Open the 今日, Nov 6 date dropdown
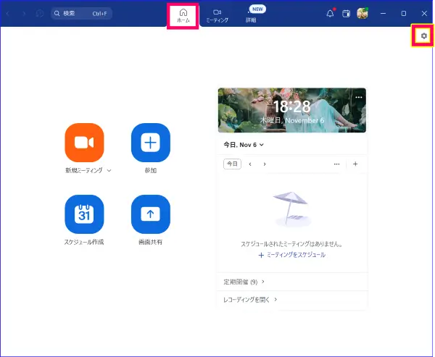The width and height of the screenshot is (435, 357). [x=244, y=145]
